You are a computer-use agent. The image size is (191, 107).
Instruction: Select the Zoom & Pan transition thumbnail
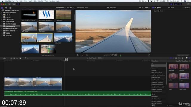click(x=184, y=86)
